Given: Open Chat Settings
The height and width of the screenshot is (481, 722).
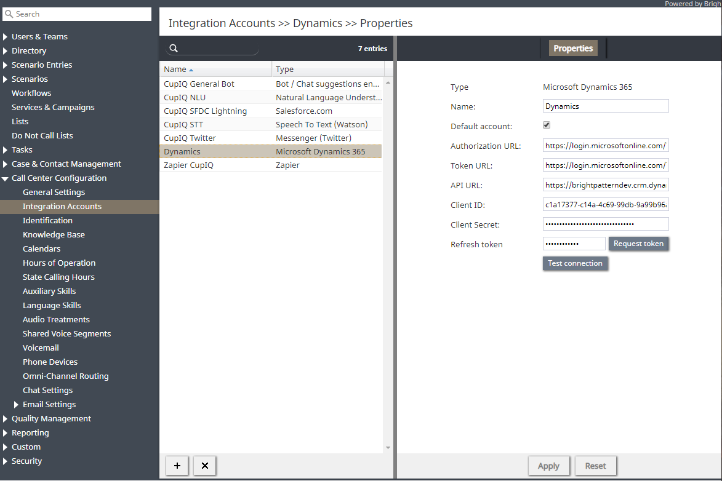Looking at the screenshot, I should click(48, 391).
